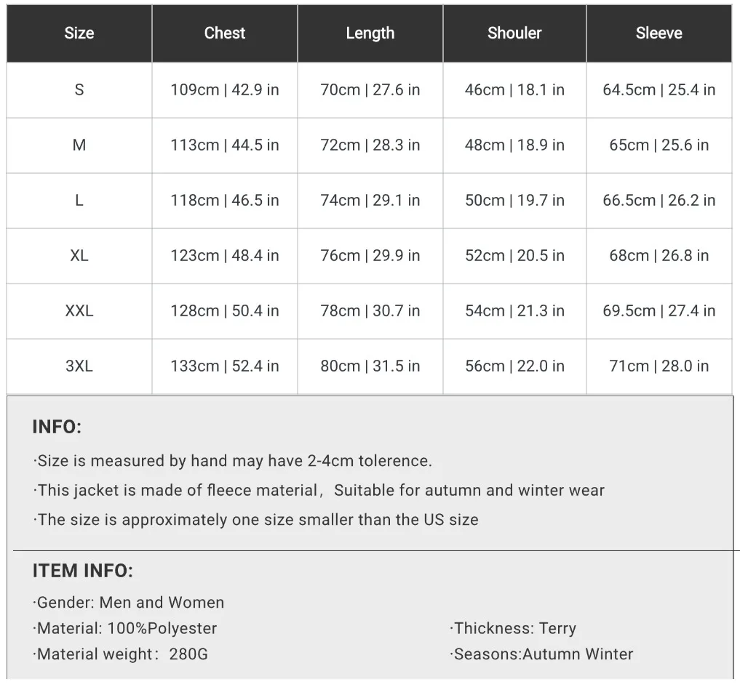Screen dimensions: 740x687
Task: Select the S size row label
Action: [79, 90]
